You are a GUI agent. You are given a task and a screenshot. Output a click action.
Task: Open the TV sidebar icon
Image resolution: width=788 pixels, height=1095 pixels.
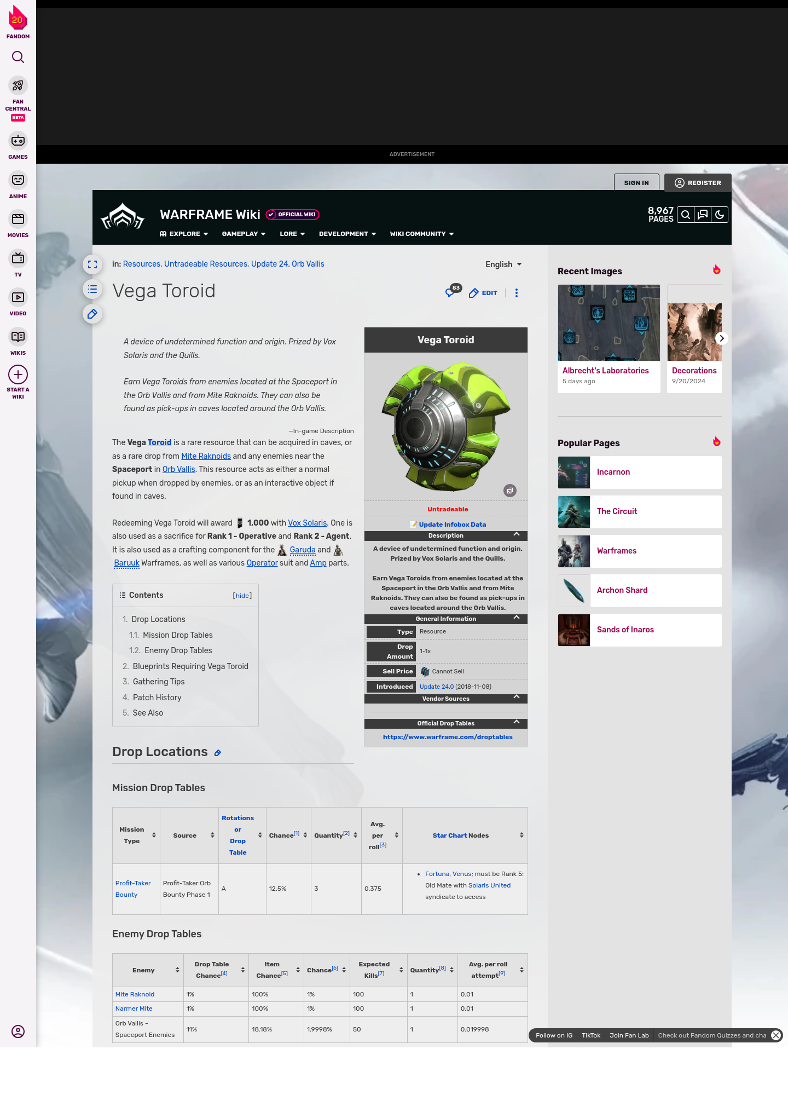click(18, 258)
